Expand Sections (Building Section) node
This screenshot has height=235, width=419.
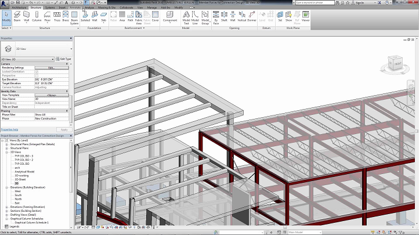[x=6, y=211]
